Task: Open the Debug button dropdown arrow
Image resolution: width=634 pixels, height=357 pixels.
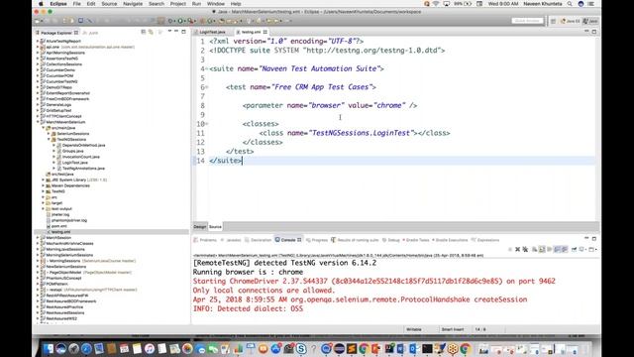Action: (x=174, y=21)
